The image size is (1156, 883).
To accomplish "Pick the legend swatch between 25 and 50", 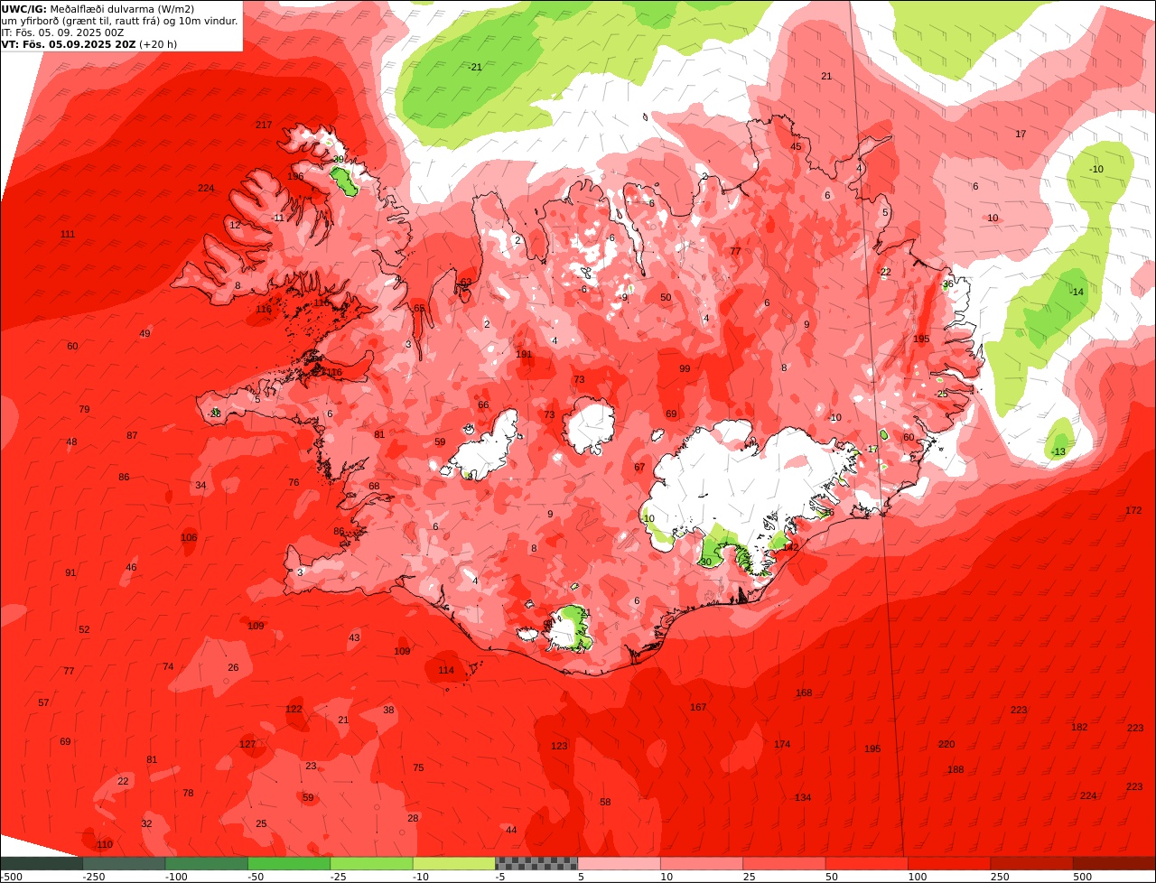I will [784, 863].
